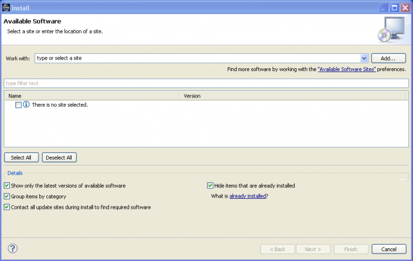Click the help question mark icon
This screenshot has height=261, width=413.
[x=13, y=248]
